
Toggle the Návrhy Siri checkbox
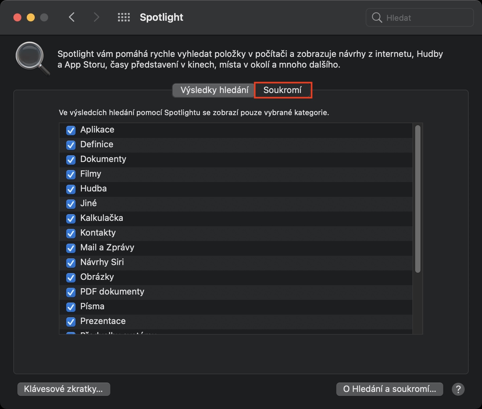(x=71, y=263)
